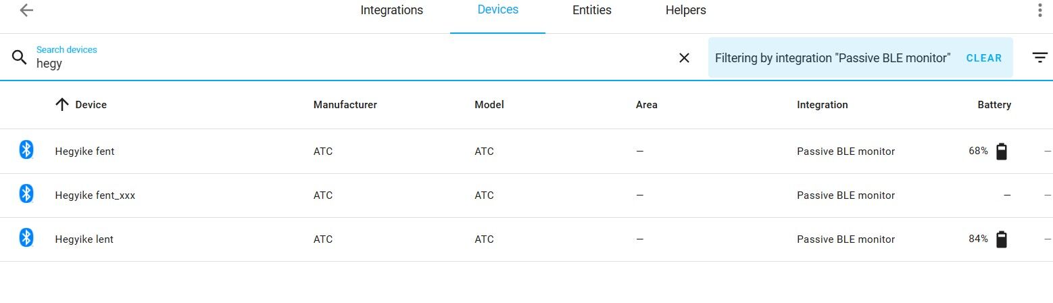Open the filter options icon
1053x303 pixels.
click(1039, 57)
